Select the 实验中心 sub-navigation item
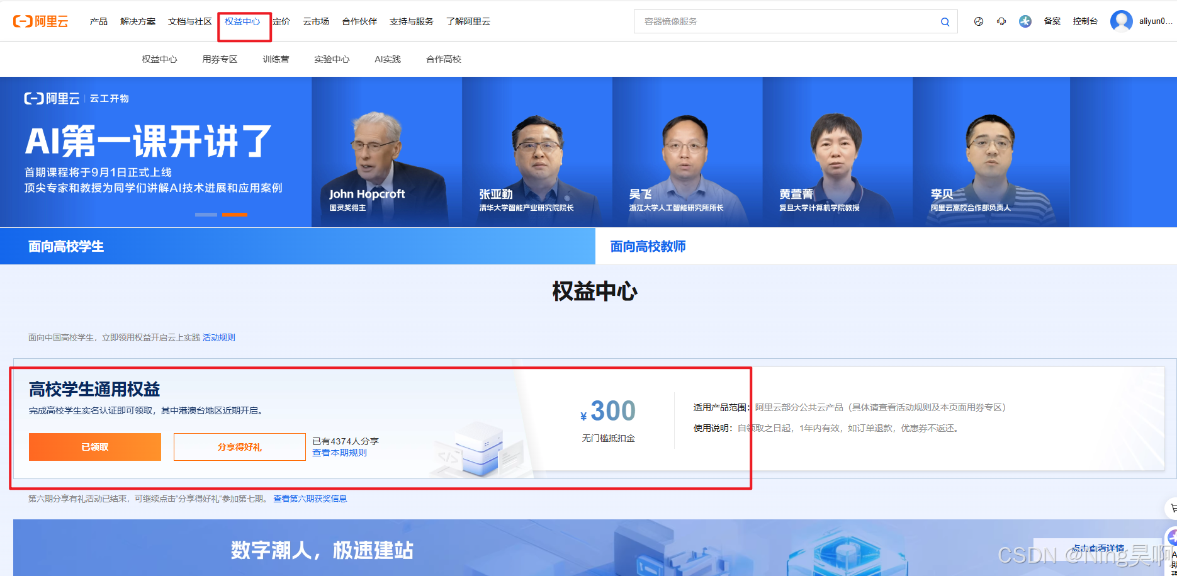This screenshot has width=1177, height=576. coord(332,59)
